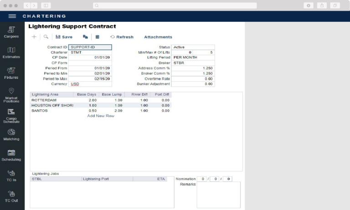Open Scheduling in the sidebar

click(x=11, y=155)
